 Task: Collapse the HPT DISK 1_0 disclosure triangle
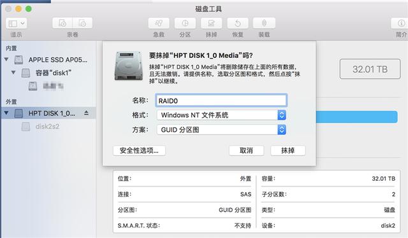[x=6, y=113]
